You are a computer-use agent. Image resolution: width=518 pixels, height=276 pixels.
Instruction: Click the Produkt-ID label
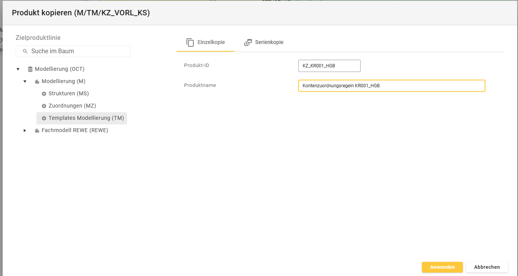(x=197, y=65)
